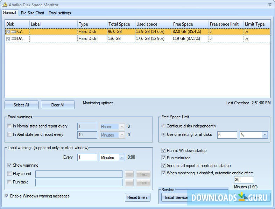Click the Local warnings Every field

87,158
